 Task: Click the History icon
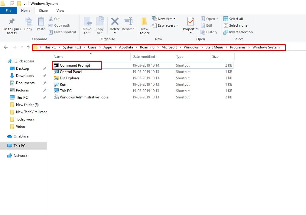tap(203, 32)
